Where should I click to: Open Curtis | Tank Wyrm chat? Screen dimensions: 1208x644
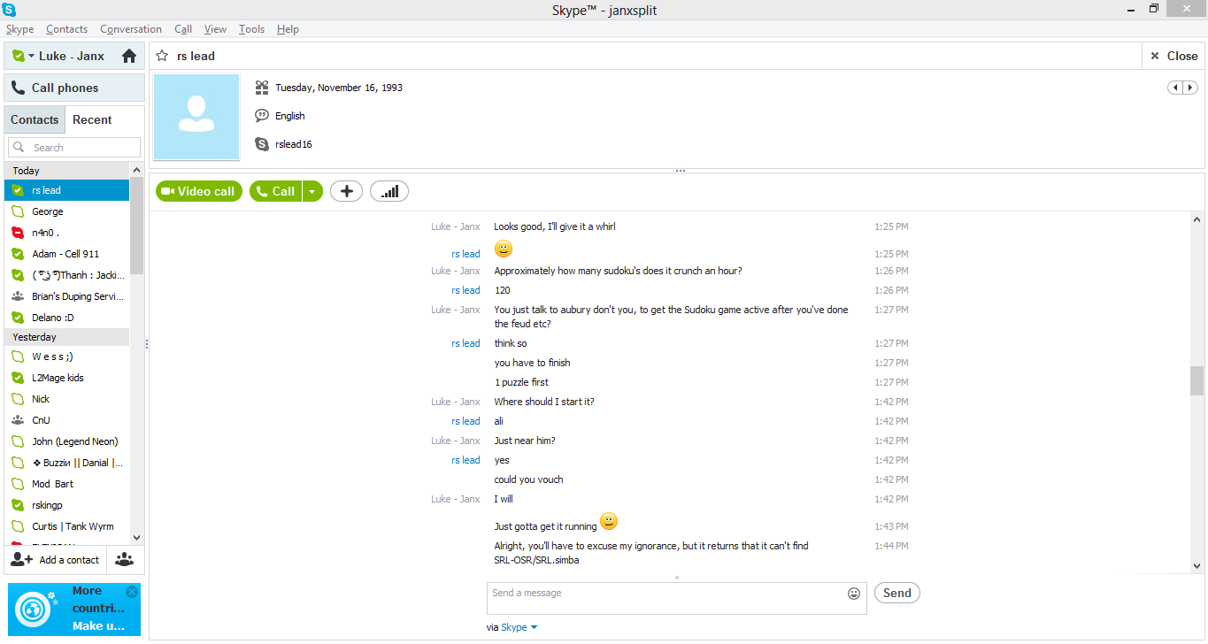(67, 526)
